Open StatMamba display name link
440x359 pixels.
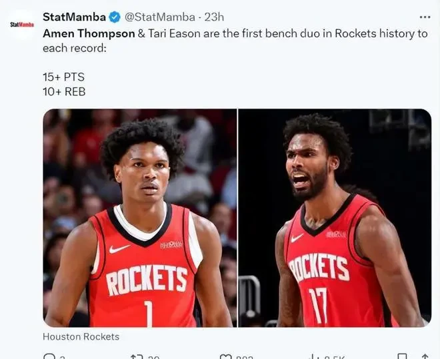click(74, 17)
